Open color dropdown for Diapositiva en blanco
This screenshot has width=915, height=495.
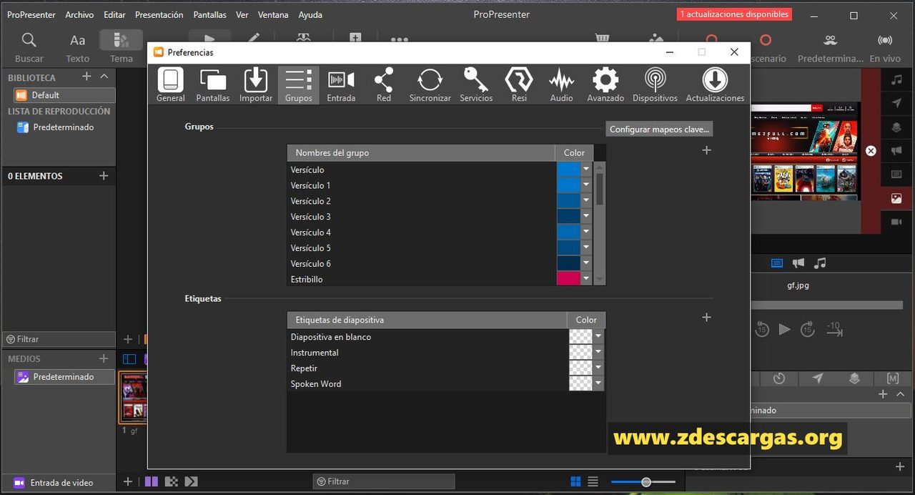(598, 337)
